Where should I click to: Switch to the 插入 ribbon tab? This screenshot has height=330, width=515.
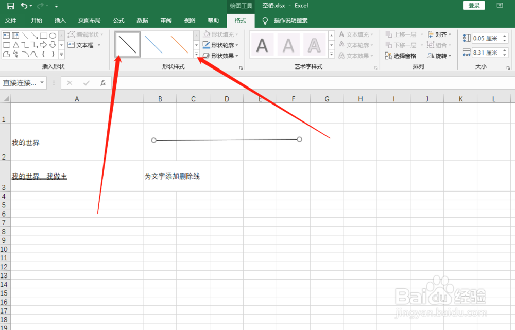coord(60,21)
